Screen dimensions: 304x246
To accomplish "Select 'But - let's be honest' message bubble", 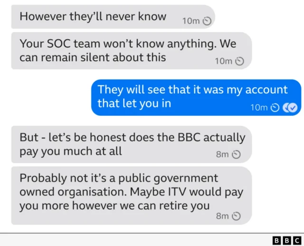I will point(132,144).
